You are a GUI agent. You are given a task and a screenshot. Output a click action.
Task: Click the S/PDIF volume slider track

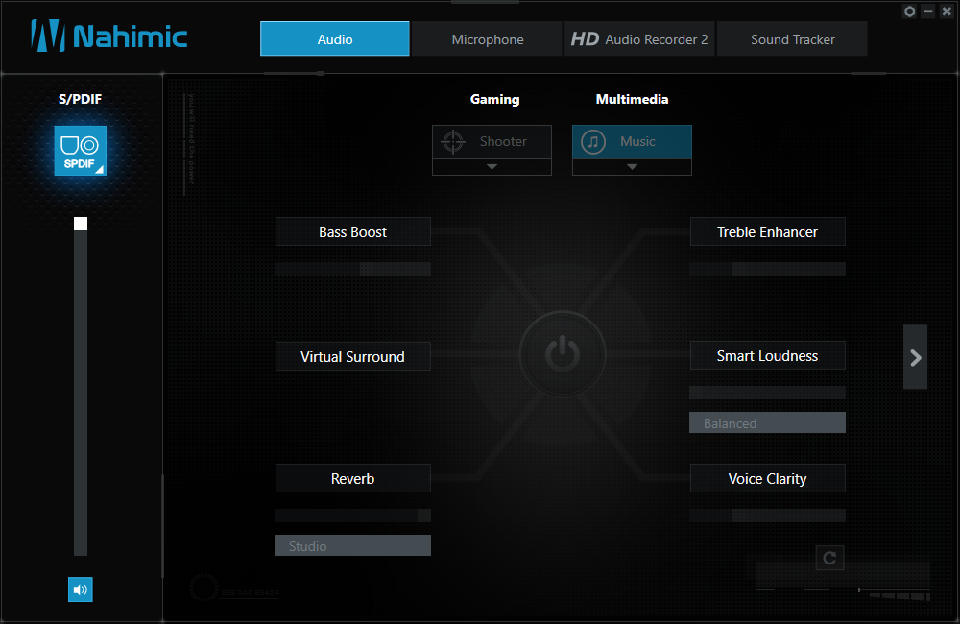pyautogui.click(x=81, y=384)
